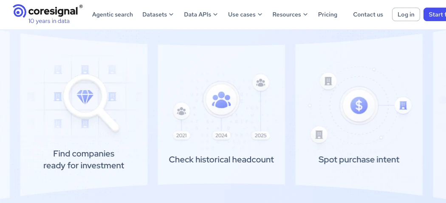The image size is (446, 203).
Task: Click the large blue people group icon
Action: tap(221, 100)
